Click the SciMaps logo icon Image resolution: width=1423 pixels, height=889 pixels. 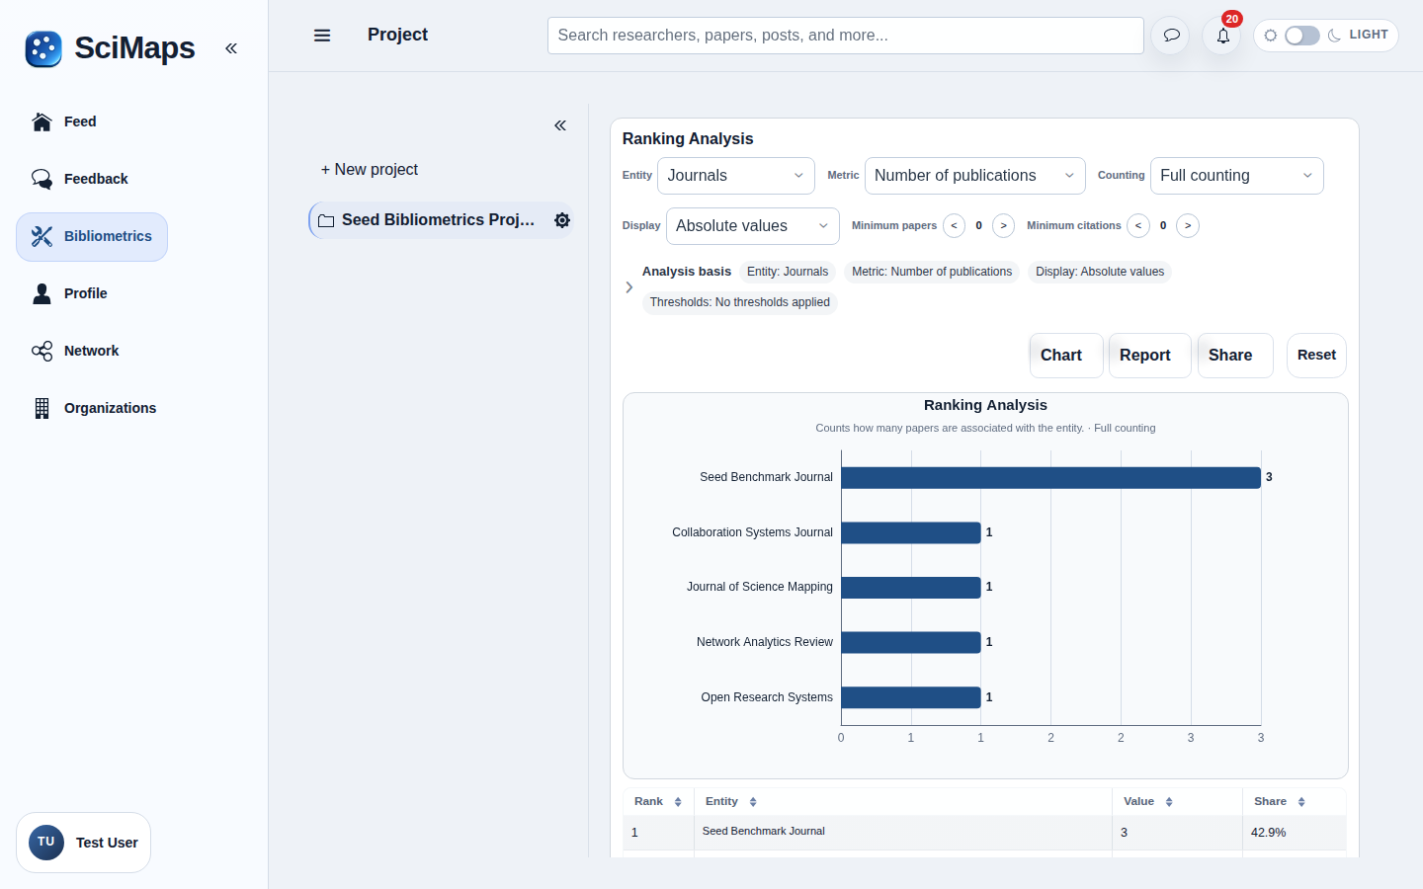coord(43,48)
